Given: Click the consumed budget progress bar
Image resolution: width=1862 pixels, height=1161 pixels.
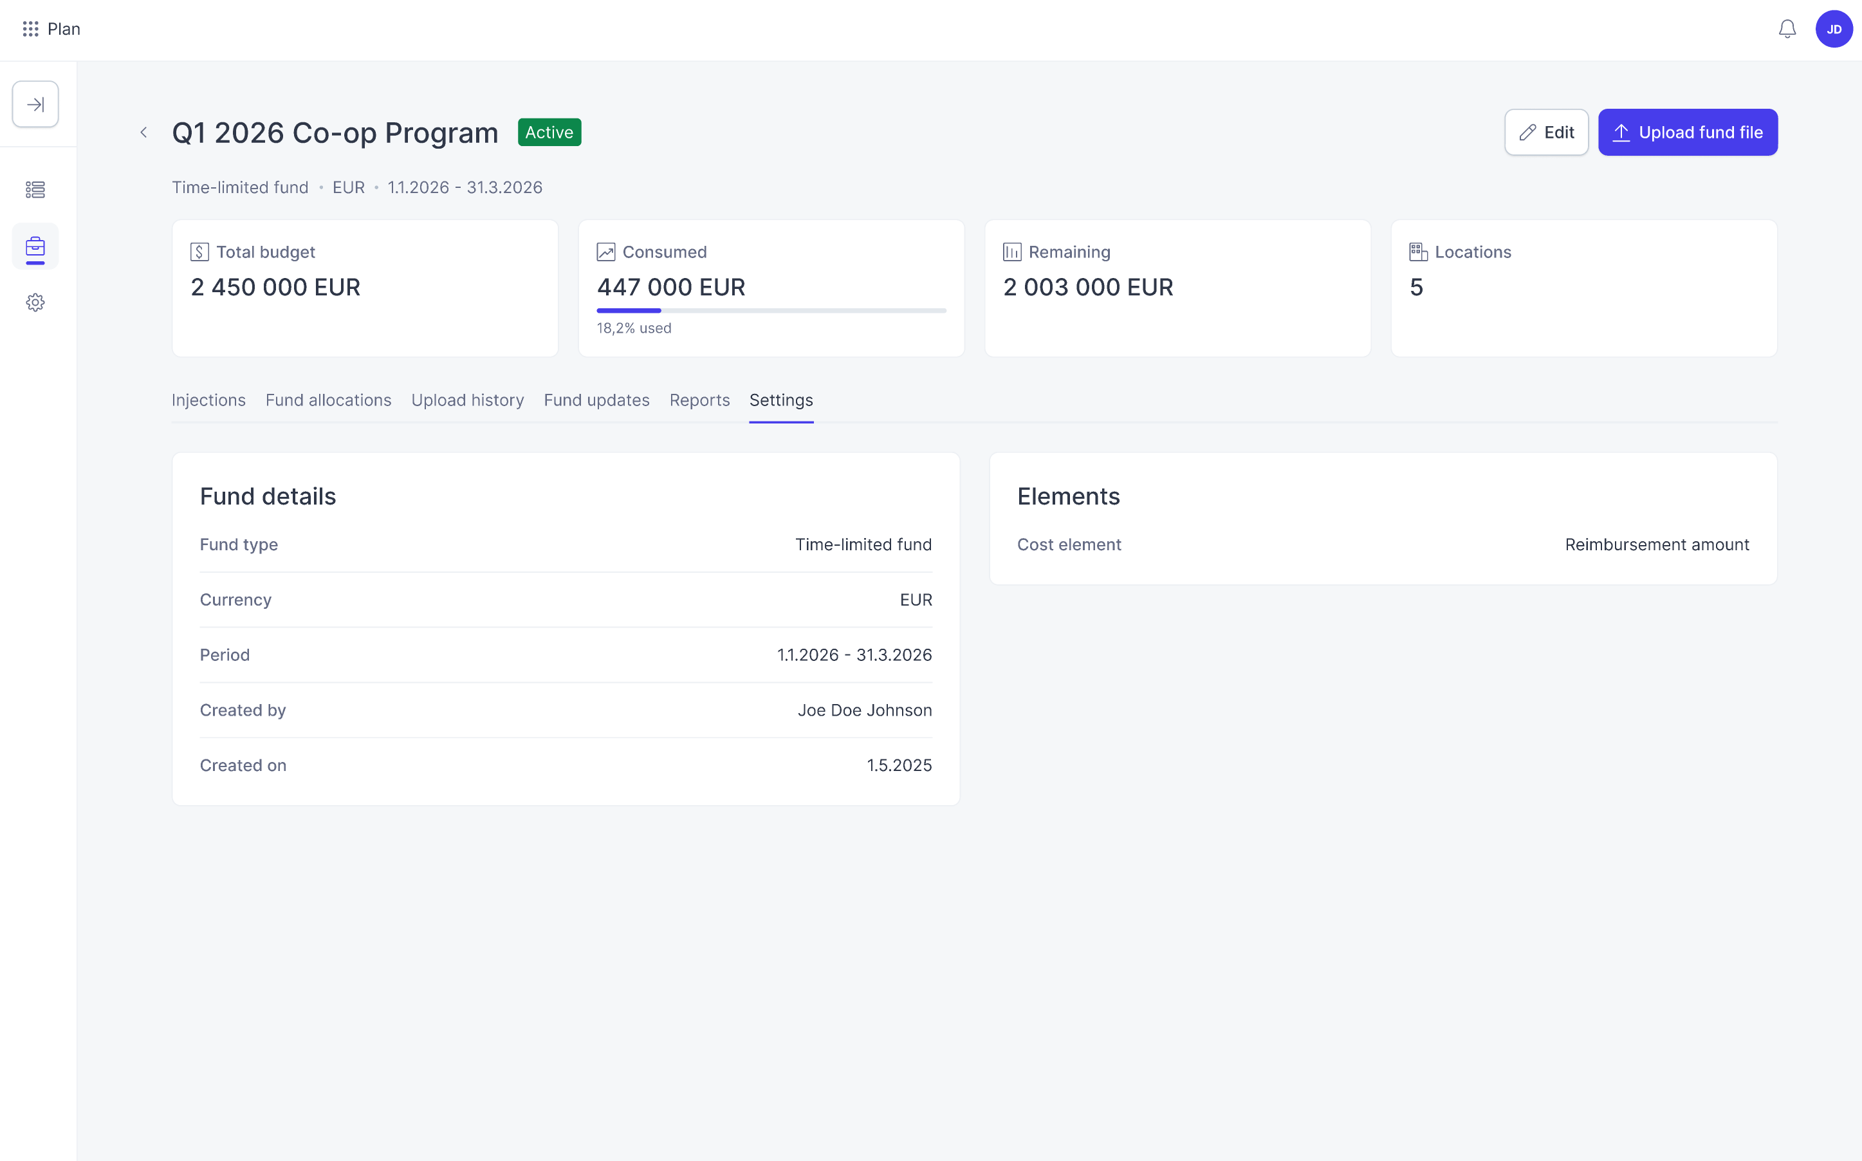Looking at the screenshot, I should [x=771, y=311].
